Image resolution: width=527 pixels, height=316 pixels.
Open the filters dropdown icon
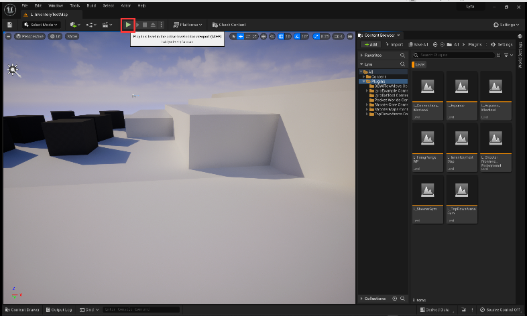click(508, 55)
